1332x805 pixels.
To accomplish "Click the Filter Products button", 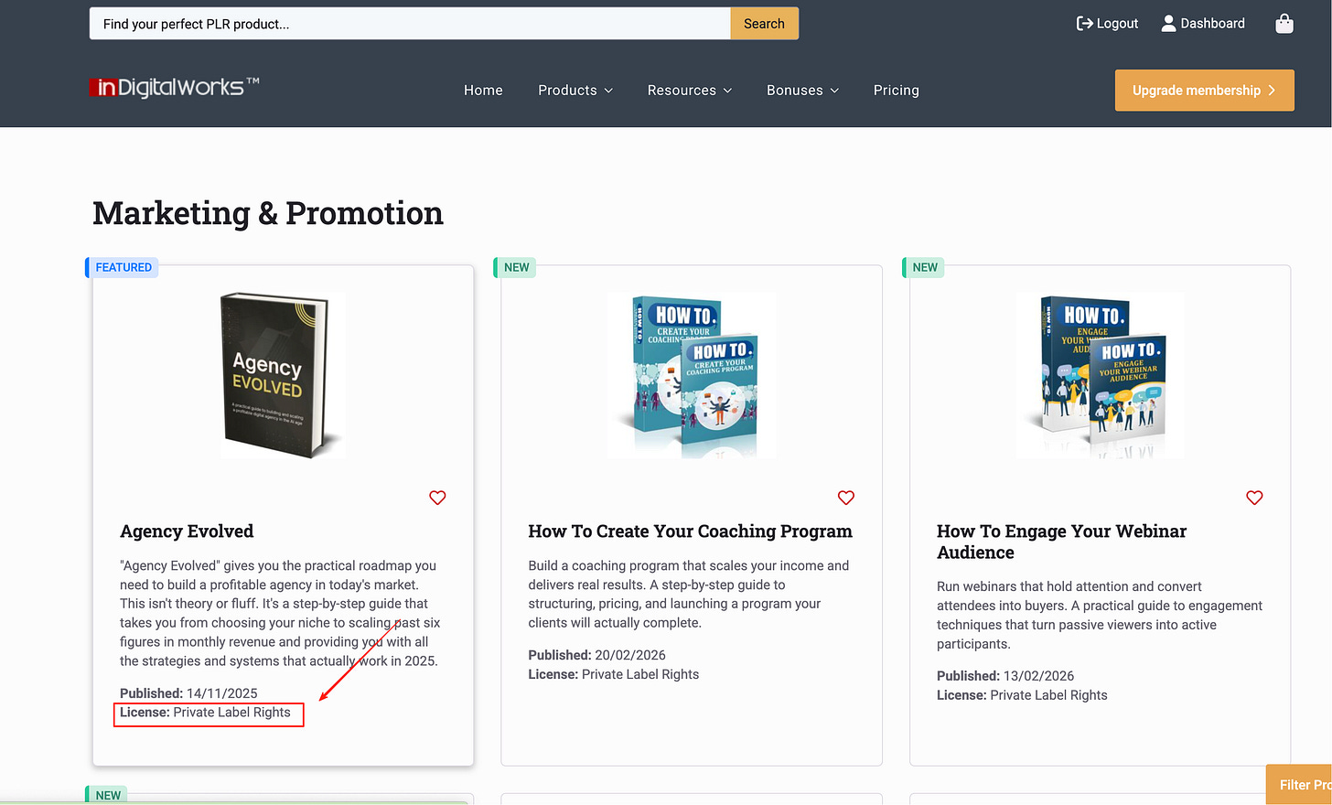I will [x=1299, y=785].
